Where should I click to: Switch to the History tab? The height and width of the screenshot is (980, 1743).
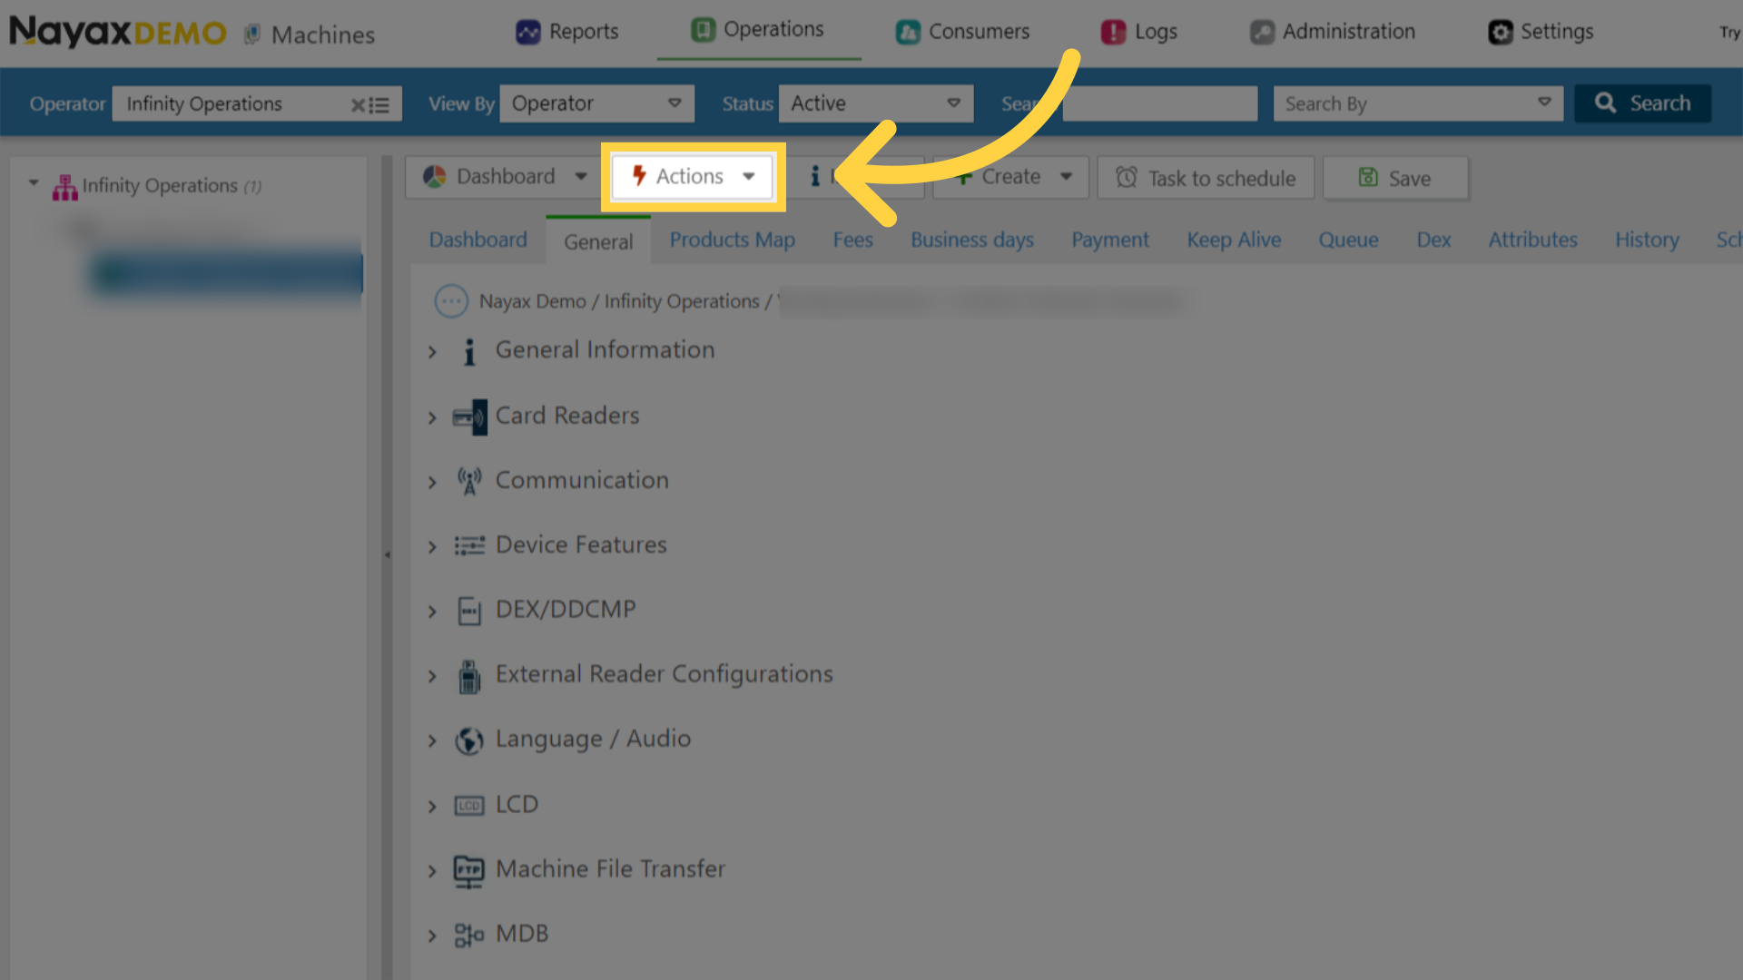pyautogui.click(x=1647, y=240)
